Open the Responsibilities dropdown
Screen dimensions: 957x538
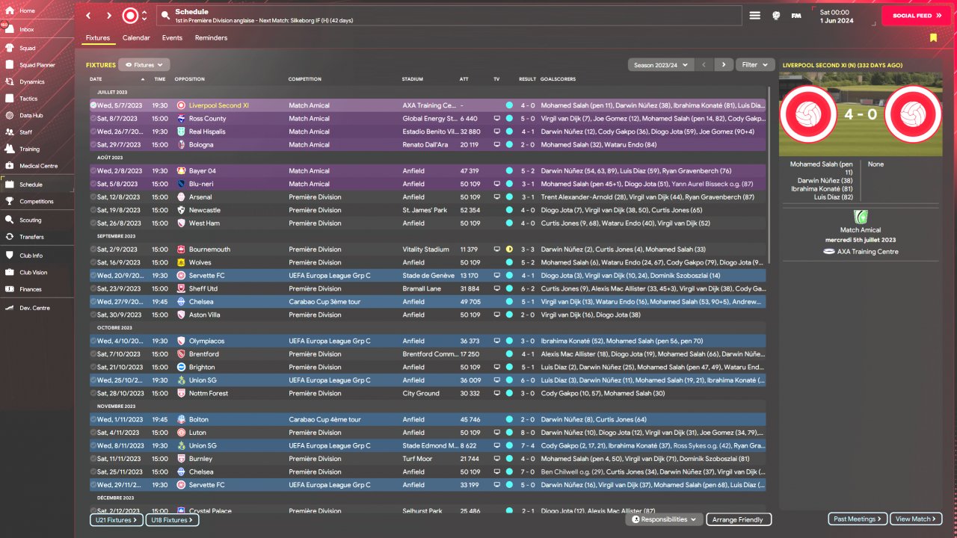pyautogui.click(x=665, y=519)
